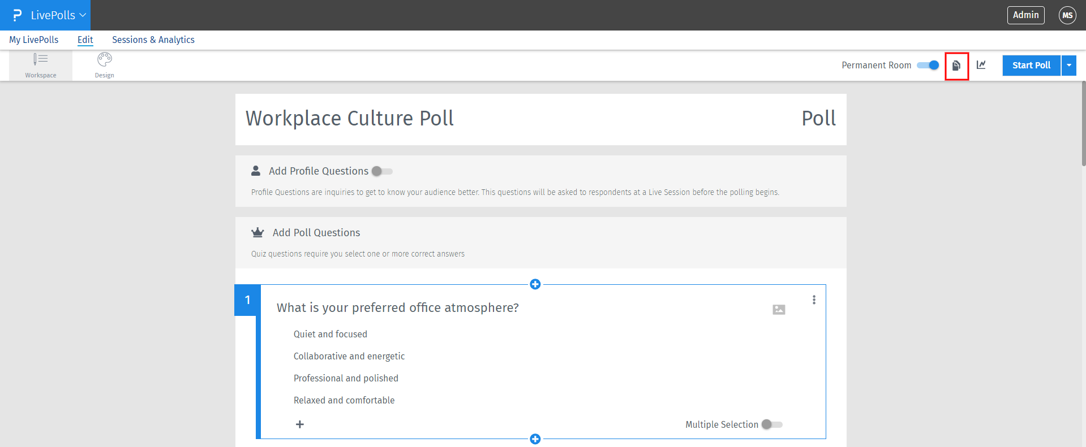Add a new answer option with plus

(300, 424)
